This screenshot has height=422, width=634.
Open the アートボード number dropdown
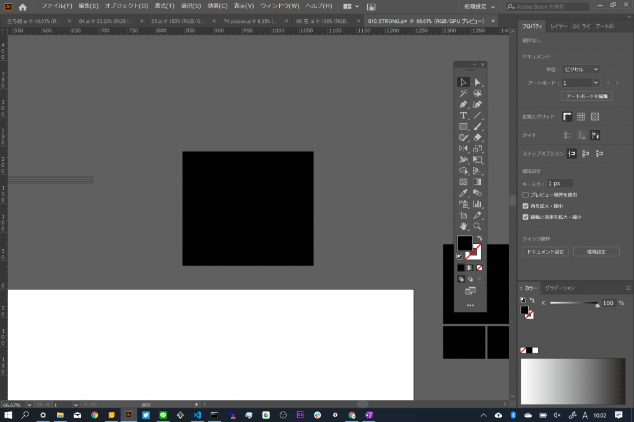click(x=581, y=83)
